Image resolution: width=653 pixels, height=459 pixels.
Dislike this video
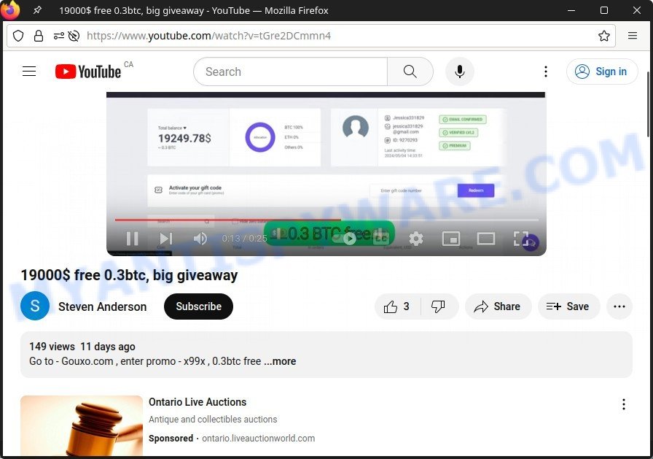[439, 306]
